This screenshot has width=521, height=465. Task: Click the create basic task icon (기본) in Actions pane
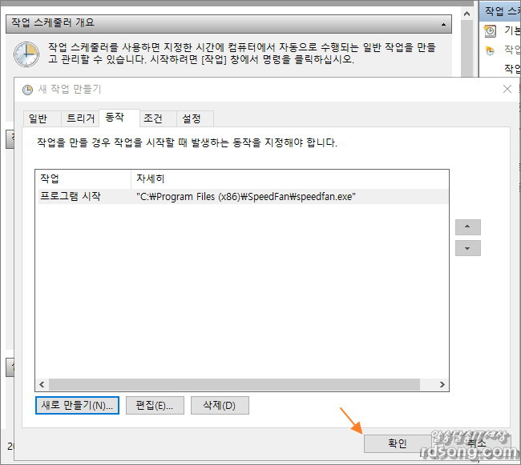point(491,31)
